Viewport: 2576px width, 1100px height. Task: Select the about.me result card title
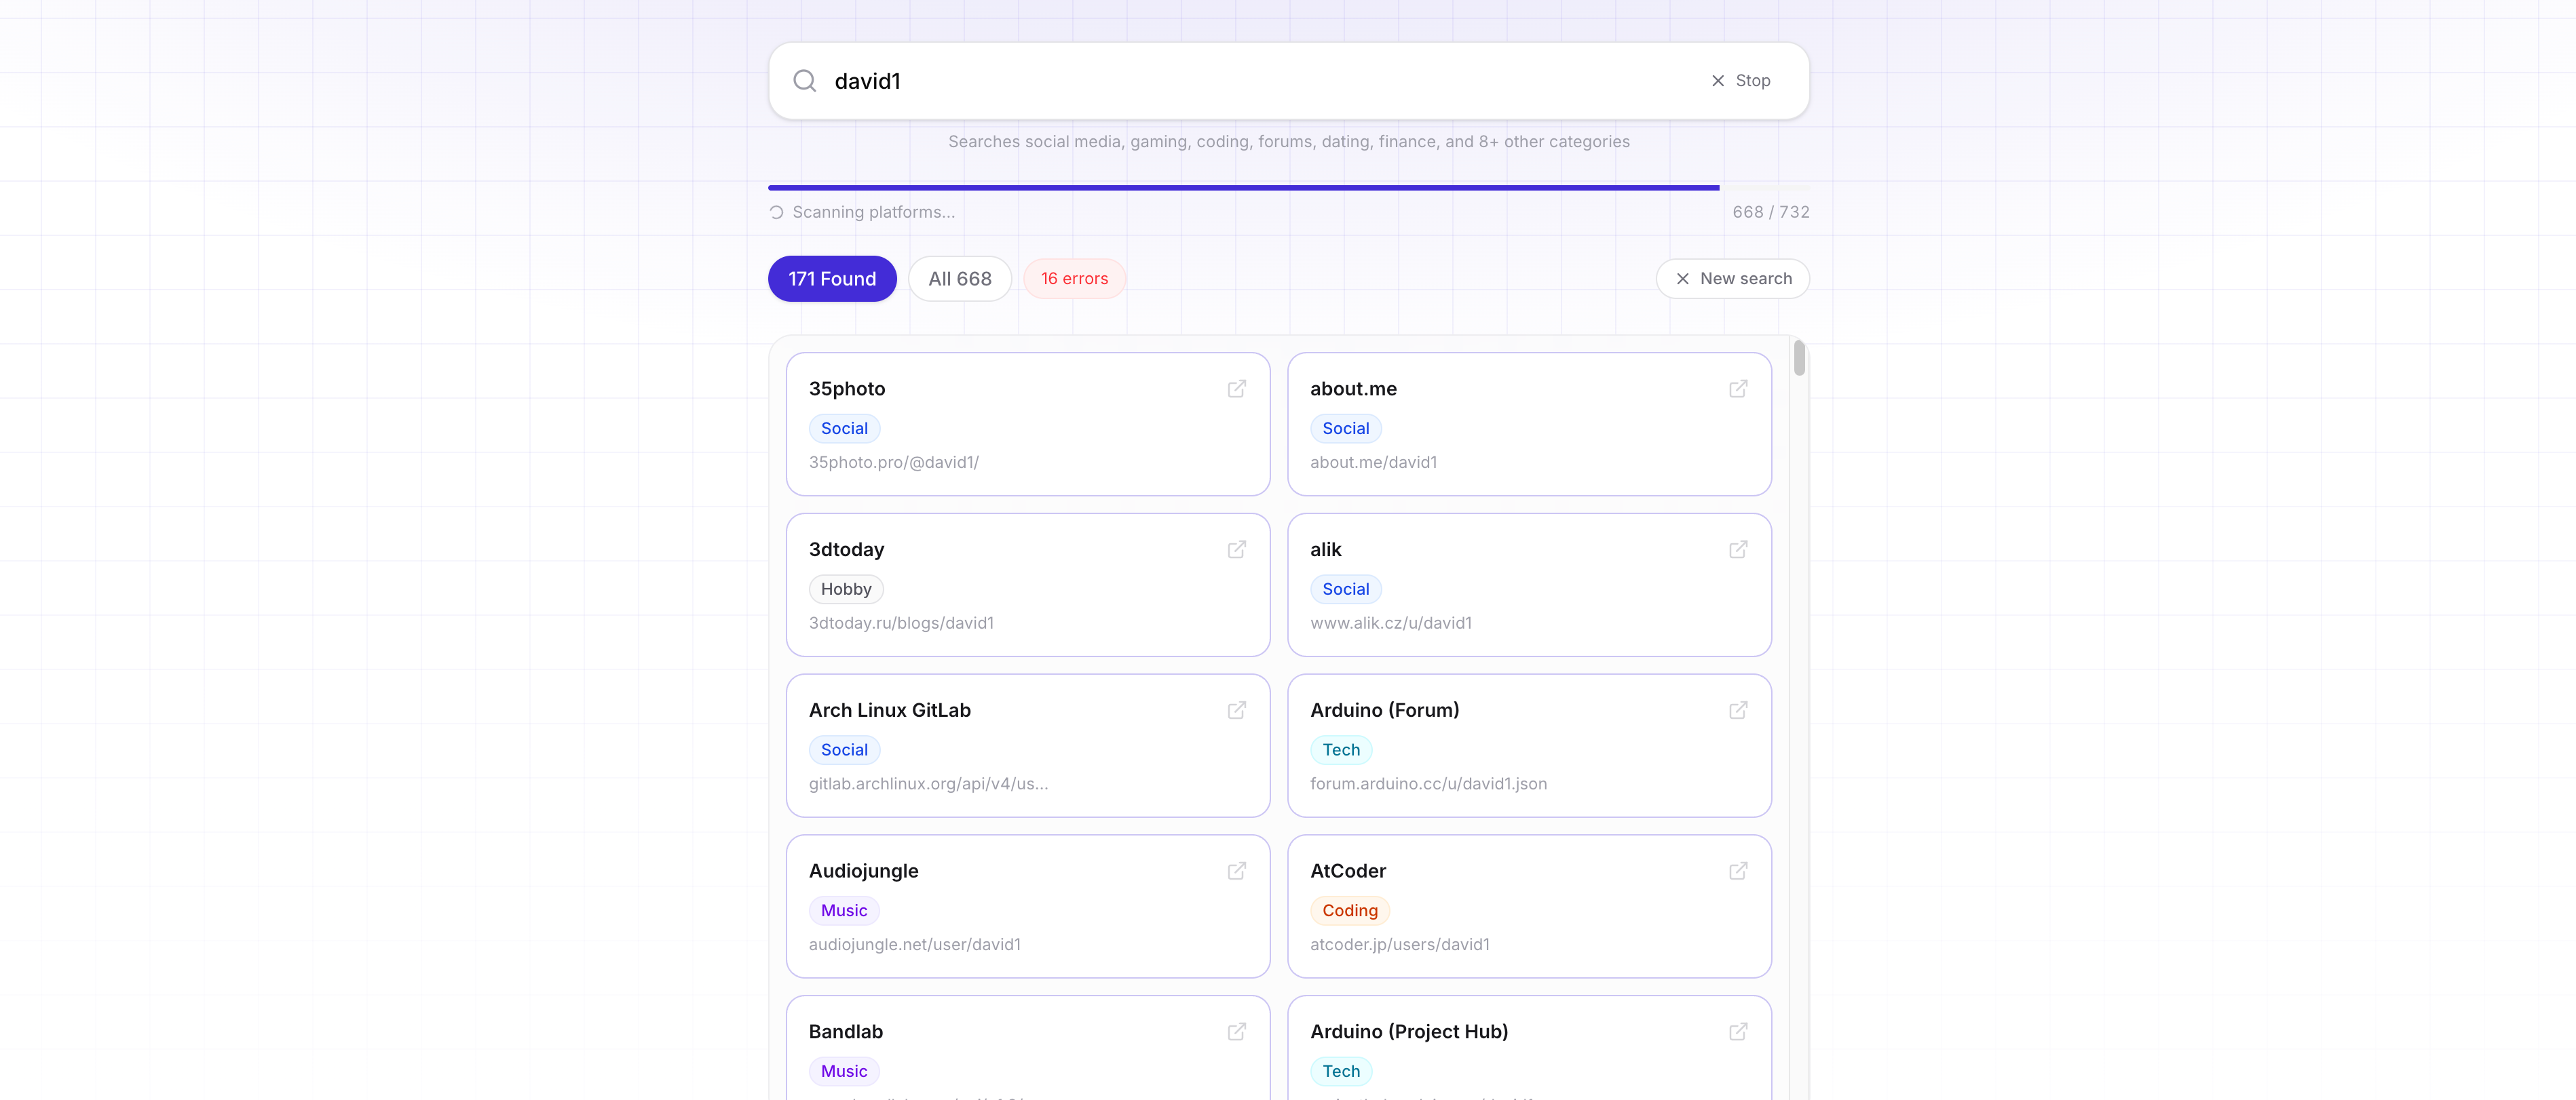1353,390
